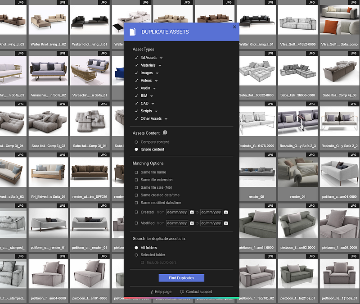The height and width of the screenshot is (304, 360).
Task: Select the Ignore content radio option
Action: (x=136, y=150)
